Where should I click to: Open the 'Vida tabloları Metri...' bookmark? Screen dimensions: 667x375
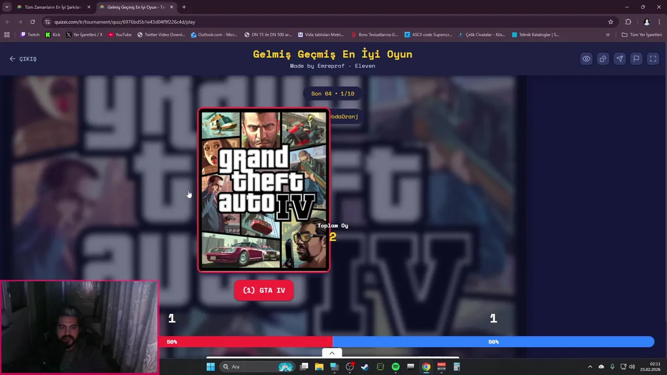click(x=321, y=35)
